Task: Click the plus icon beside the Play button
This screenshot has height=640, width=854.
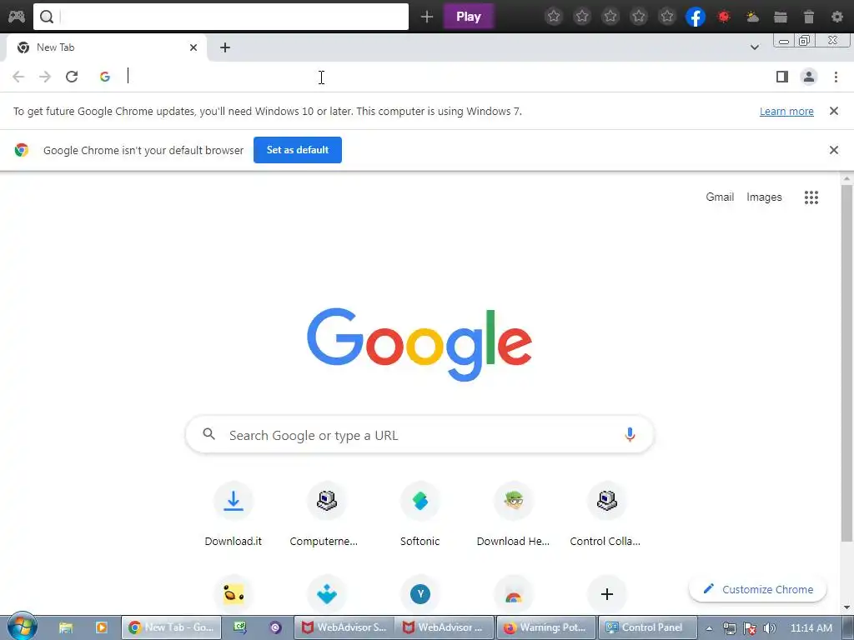Action: click(427, 17)
